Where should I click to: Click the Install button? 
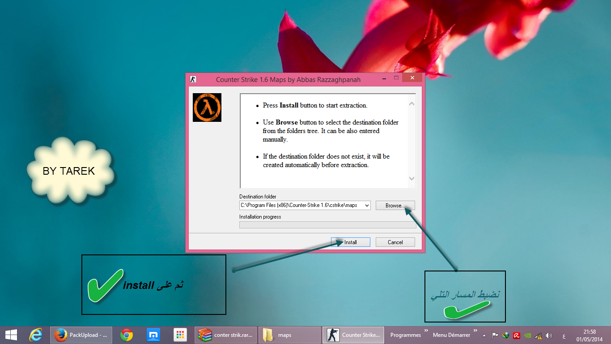(x=351, y=242)
